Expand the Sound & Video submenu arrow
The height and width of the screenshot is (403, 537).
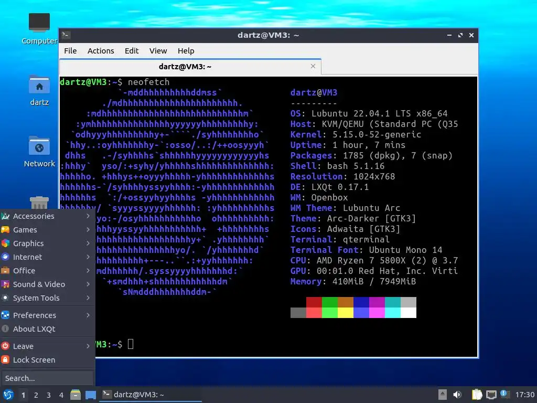point(88,284)
